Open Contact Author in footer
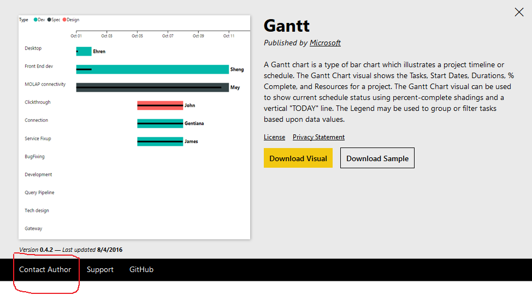532x295 pixels. coord(45,269)
